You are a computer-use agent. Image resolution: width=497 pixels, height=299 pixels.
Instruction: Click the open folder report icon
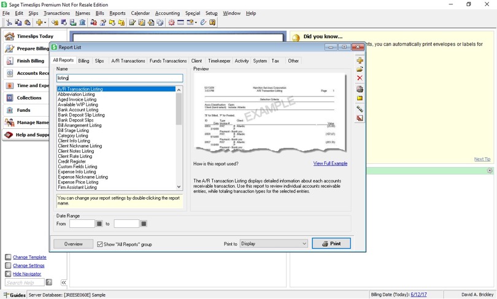pos(360,69)
